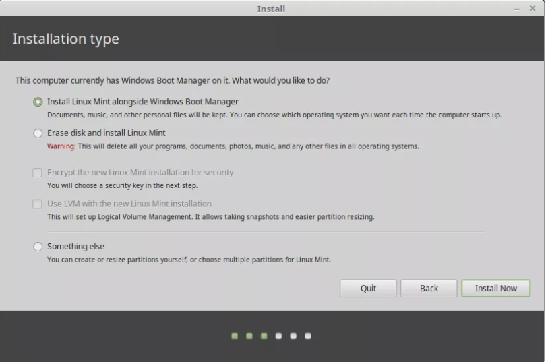The image size is (546, 362).
Task: Click the Warning text about deleting files
Action: tap(233, 146)
